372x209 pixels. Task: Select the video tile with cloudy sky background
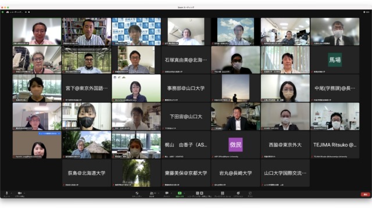(235, 31)
